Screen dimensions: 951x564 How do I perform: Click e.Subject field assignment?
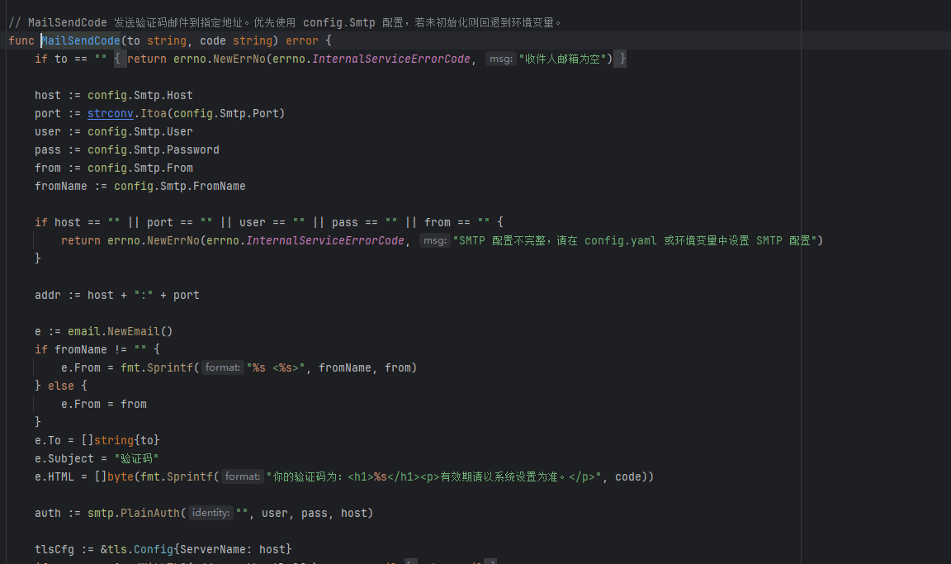(64, 458)
